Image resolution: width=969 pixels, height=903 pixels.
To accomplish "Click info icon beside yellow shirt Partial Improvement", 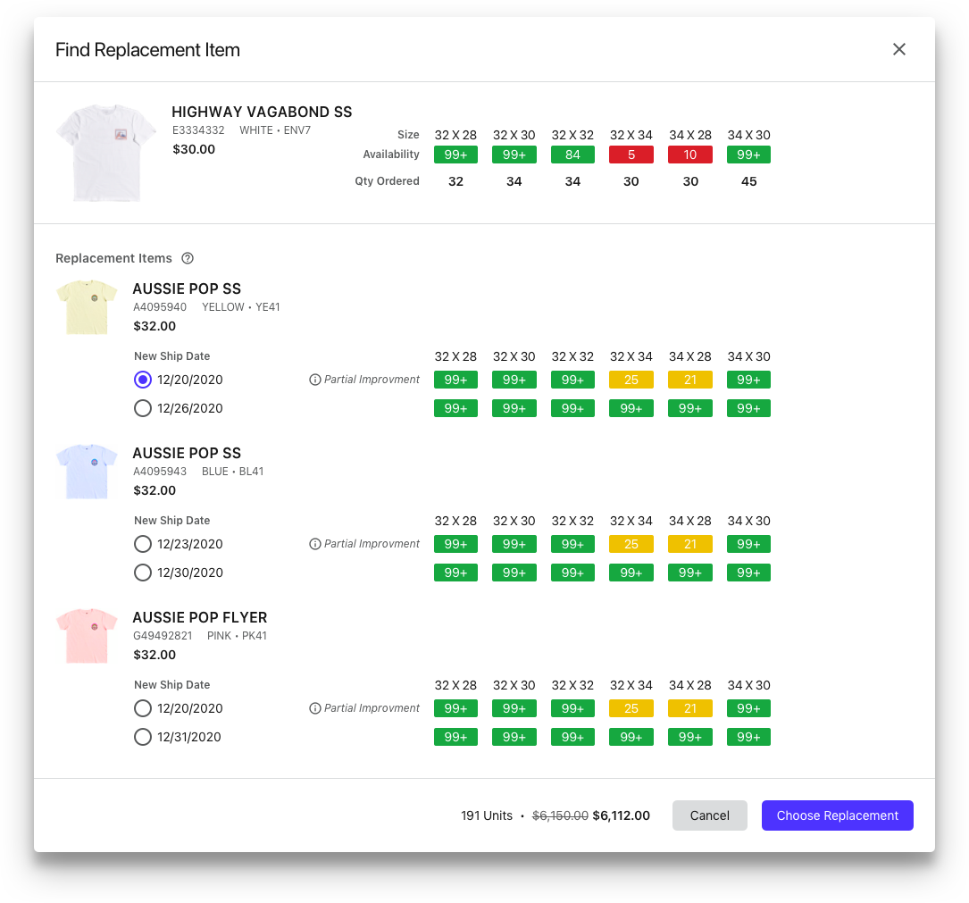I will tap(314, 380).
